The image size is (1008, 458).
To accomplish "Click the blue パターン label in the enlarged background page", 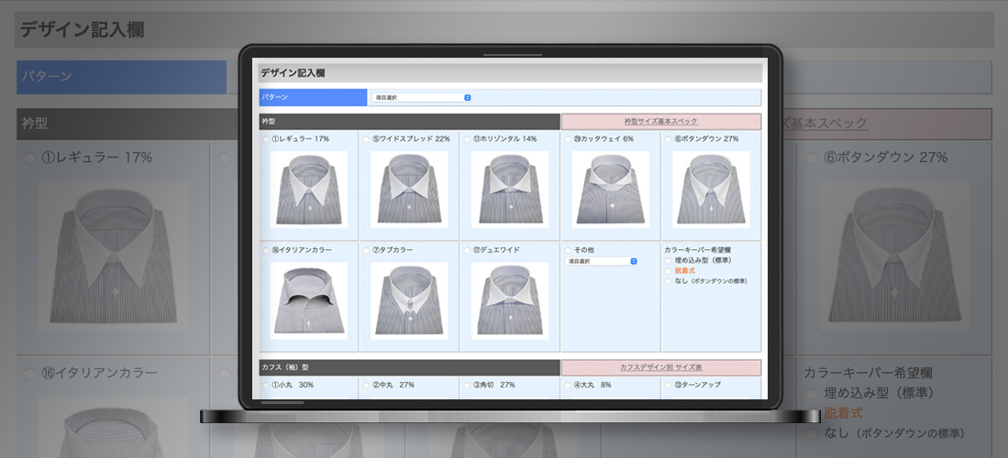I will pos(121,77).
